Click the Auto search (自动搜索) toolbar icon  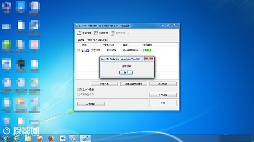click(x=79, y=33)
